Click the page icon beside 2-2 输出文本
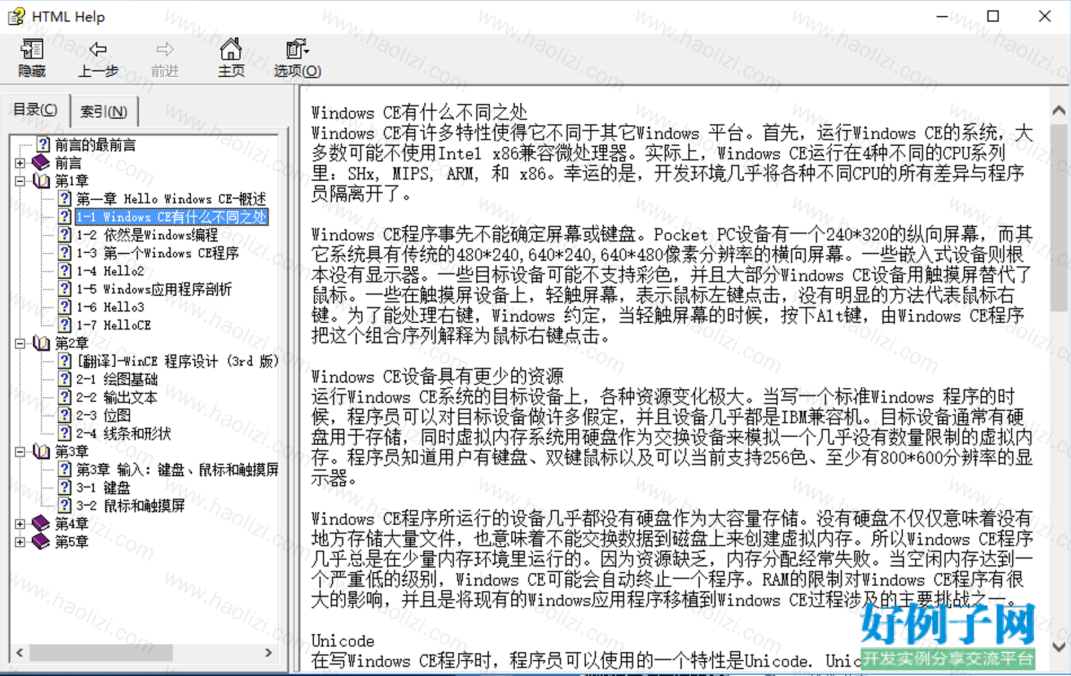Screen dimensions: 1071x676 65,397
